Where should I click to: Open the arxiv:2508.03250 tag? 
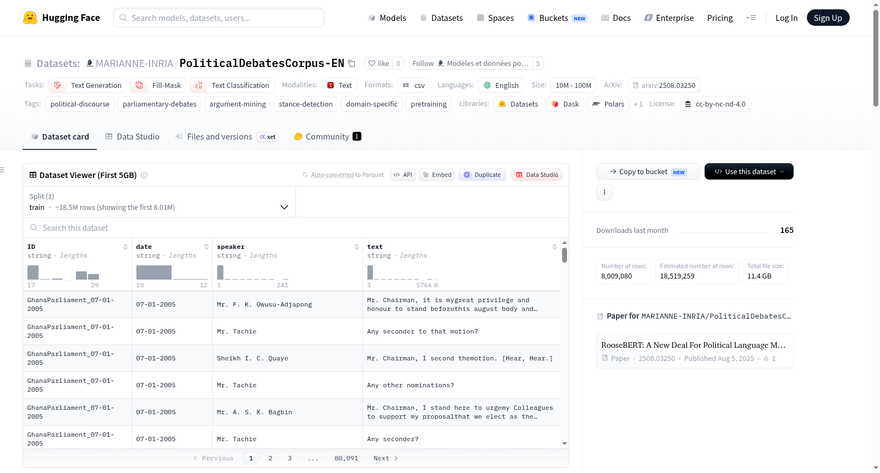(664, 85)
